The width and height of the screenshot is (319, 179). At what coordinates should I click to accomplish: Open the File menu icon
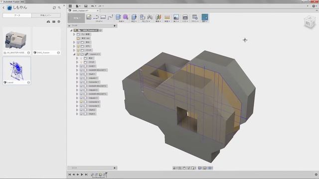click(x=78, y=6)
